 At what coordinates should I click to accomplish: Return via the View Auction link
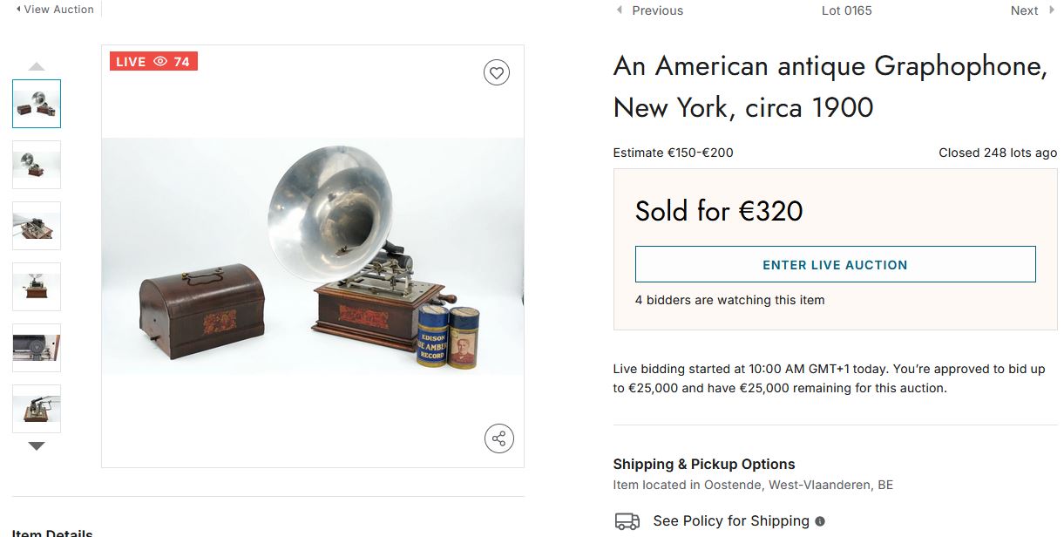click(58, 9)
